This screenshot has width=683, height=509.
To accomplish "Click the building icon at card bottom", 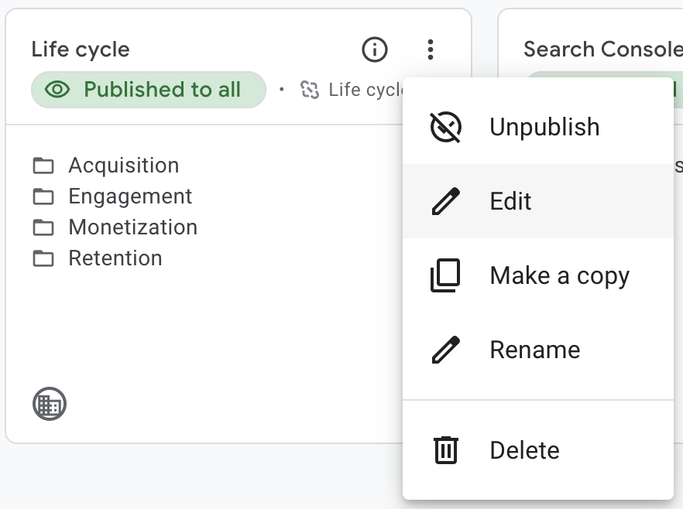I will point(50,404).
